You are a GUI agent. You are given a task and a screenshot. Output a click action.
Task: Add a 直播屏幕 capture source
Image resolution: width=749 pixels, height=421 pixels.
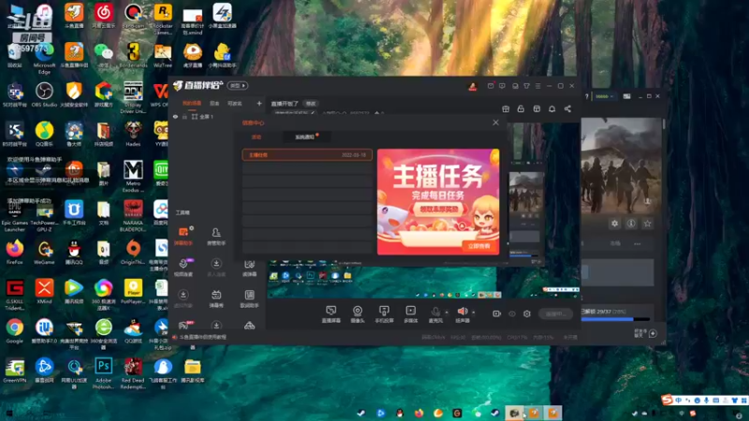(x=330, y=314)
